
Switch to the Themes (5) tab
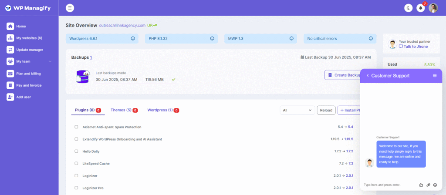(x=124, y=110)
